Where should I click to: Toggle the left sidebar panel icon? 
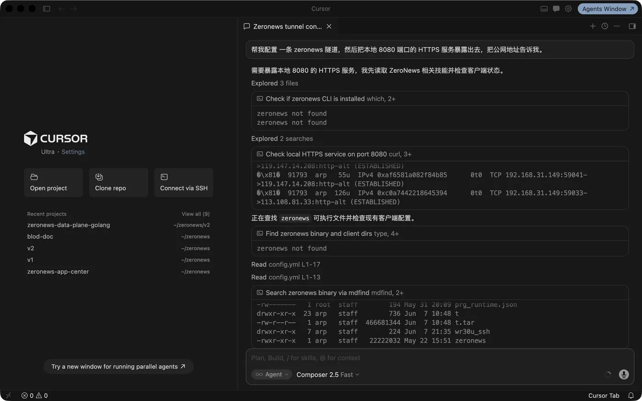(46, 9)
